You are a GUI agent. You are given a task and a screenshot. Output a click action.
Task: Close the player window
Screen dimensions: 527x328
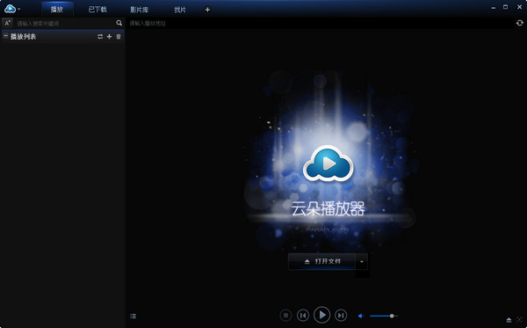pos(520,7)
